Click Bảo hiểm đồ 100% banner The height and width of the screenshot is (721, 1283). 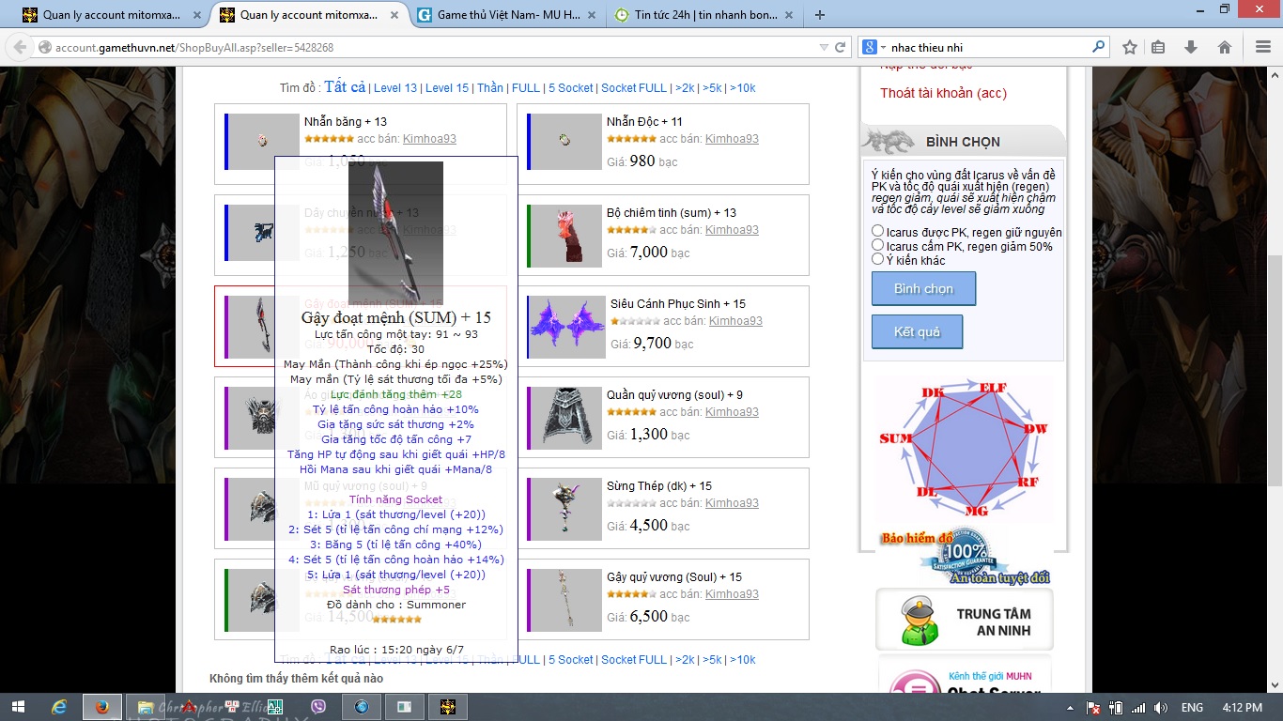pos(964,556)
